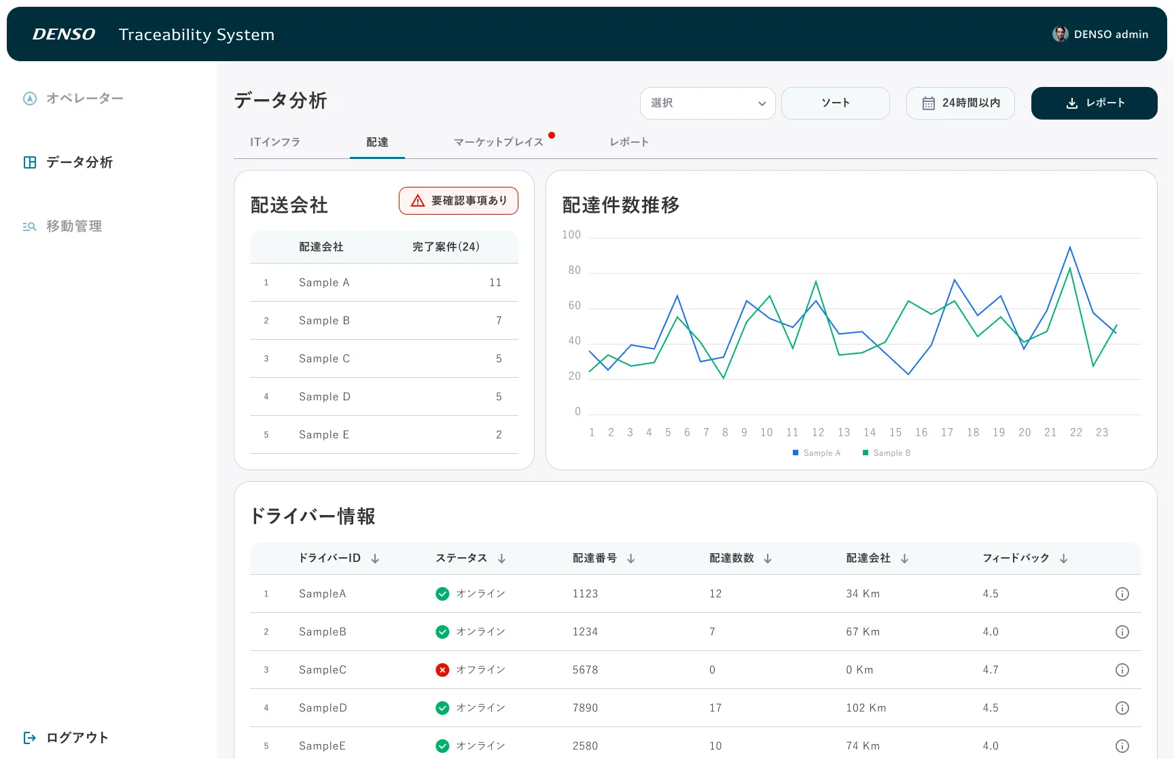This screenshot has width=1174, height=759.
Task: Click the logout icon
Action: [30, 737]
